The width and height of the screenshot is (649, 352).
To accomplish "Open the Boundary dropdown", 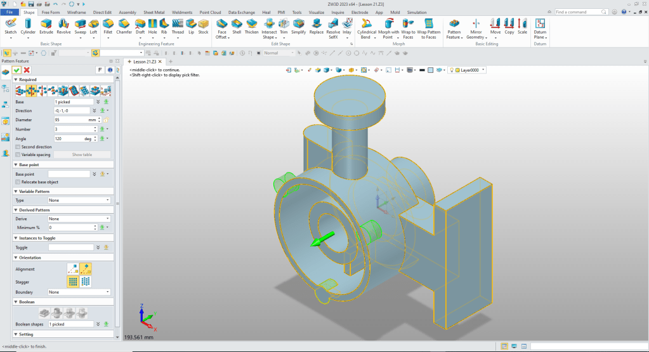I will pyautogui.click(x=79, y=292).
